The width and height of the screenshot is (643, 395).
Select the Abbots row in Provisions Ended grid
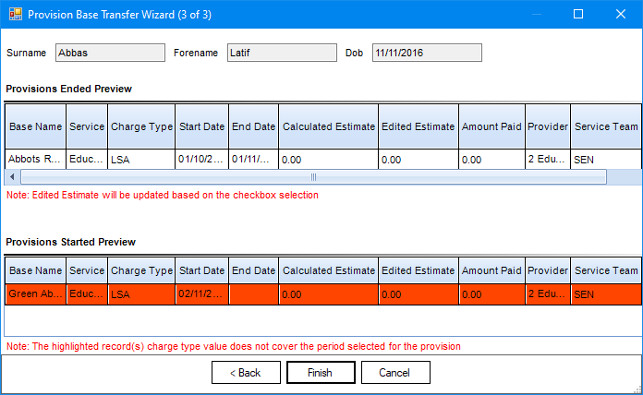(35, 159)
